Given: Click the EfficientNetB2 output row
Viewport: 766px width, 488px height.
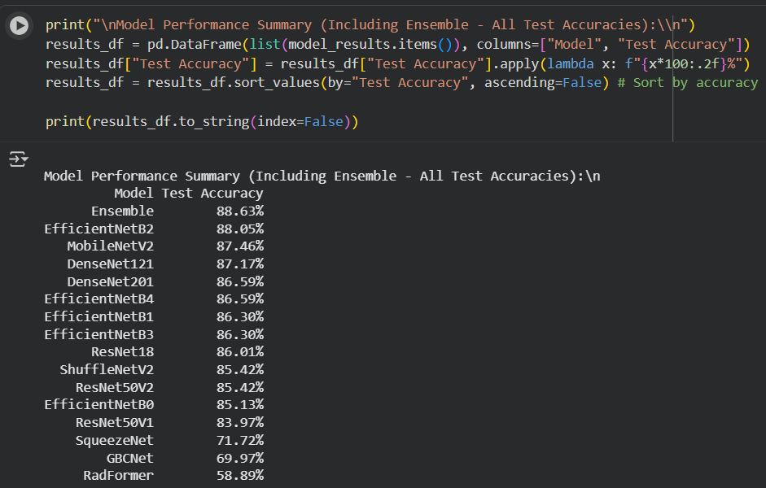Looking at the screenshot, I should [154, 229].
